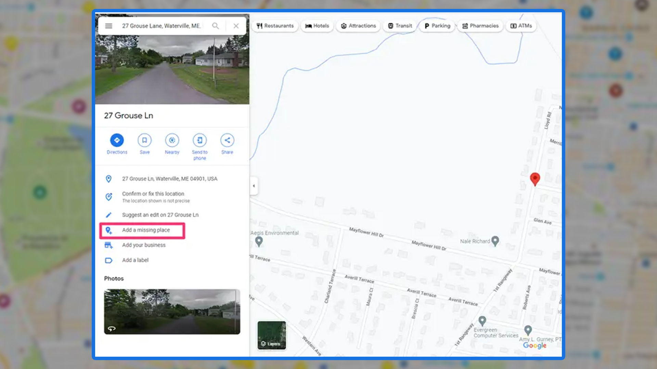657x369 pixels.
Task: Click the Share icon
Action: pyautogui.click(x=227, y=140)
